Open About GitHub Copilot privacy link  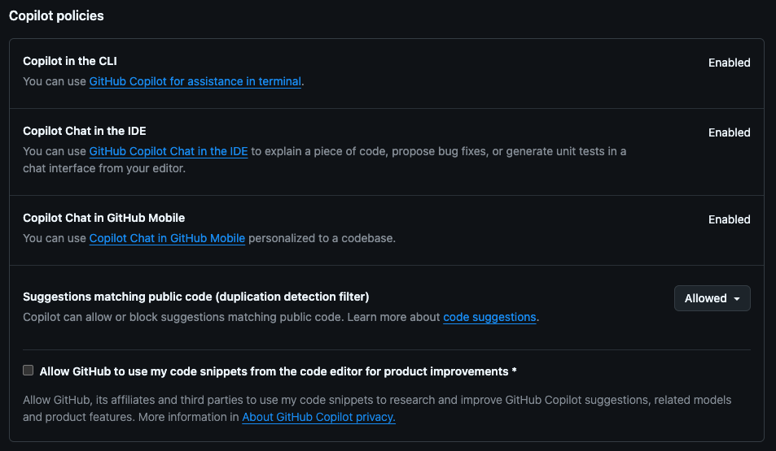pyautogui.click(x=318, y=418)
